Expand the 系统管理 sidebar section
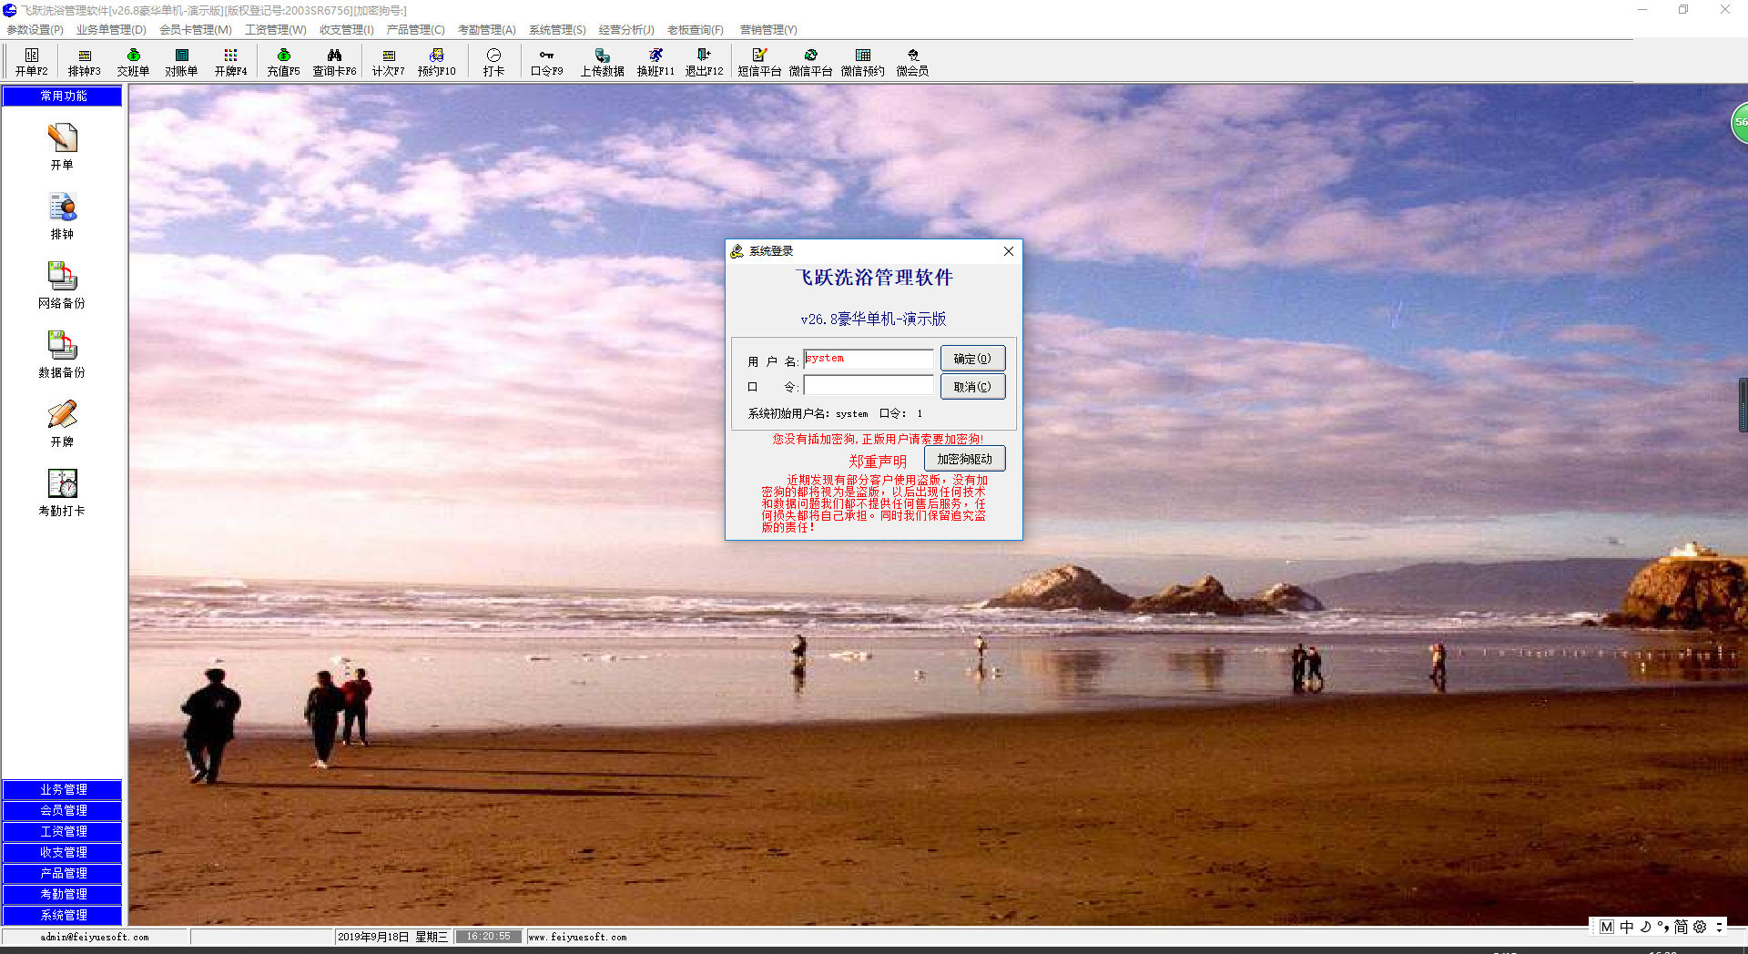 63,915
